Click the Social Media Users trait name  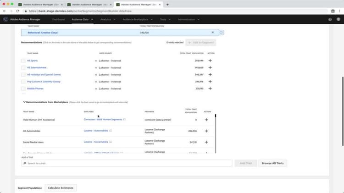(x=33, y=142)
